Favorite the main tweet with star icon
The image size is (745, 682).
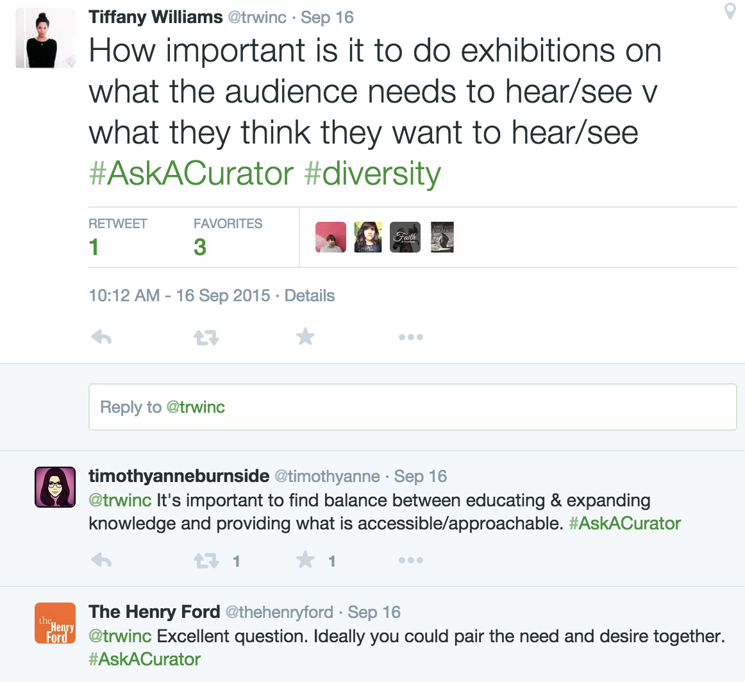[306, 337]
